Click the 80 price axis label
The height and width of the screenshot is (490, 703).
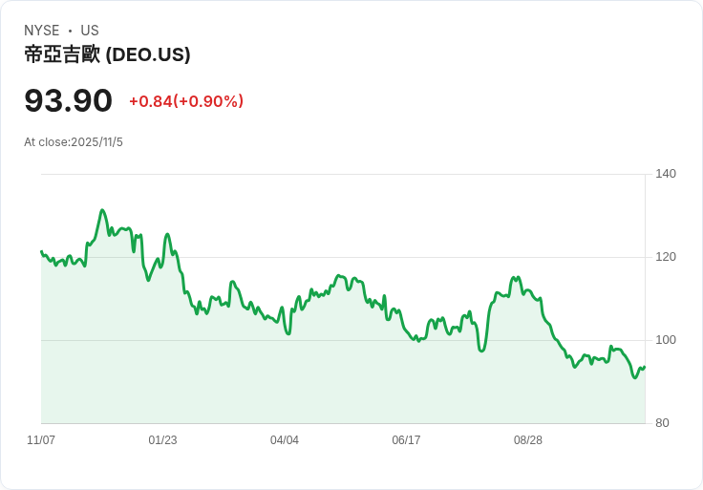[662, 423]
